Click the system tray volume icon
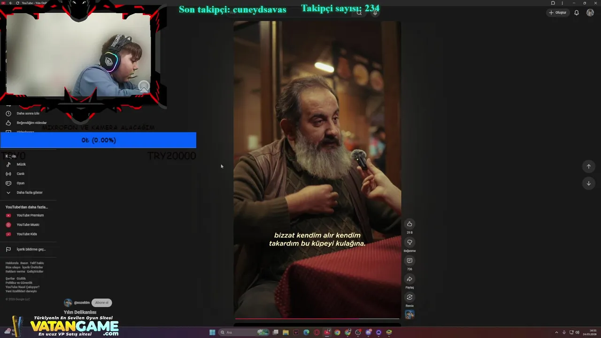This screenshot has height=338, width=601. point(577,332)
